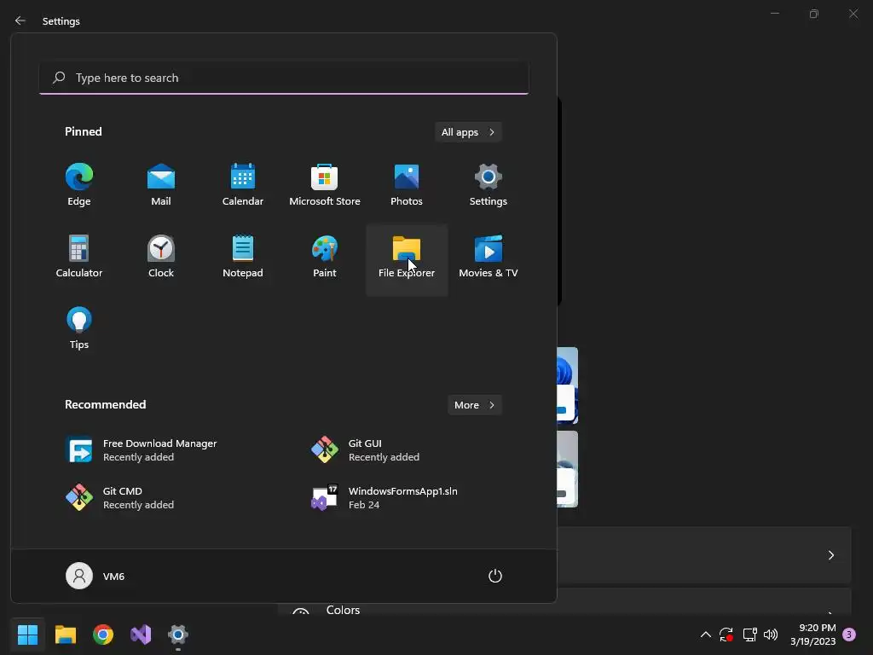
Task: Open the notification count badge
Action: (x=849, y=635)
